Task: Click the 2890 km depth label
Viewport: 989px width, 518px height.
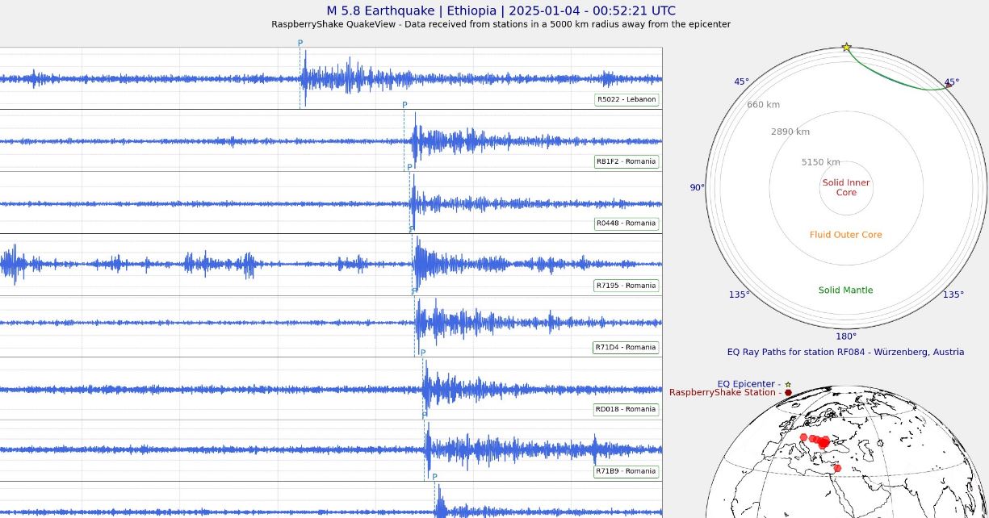Action: pyautogui.click(x=790, y=132)
